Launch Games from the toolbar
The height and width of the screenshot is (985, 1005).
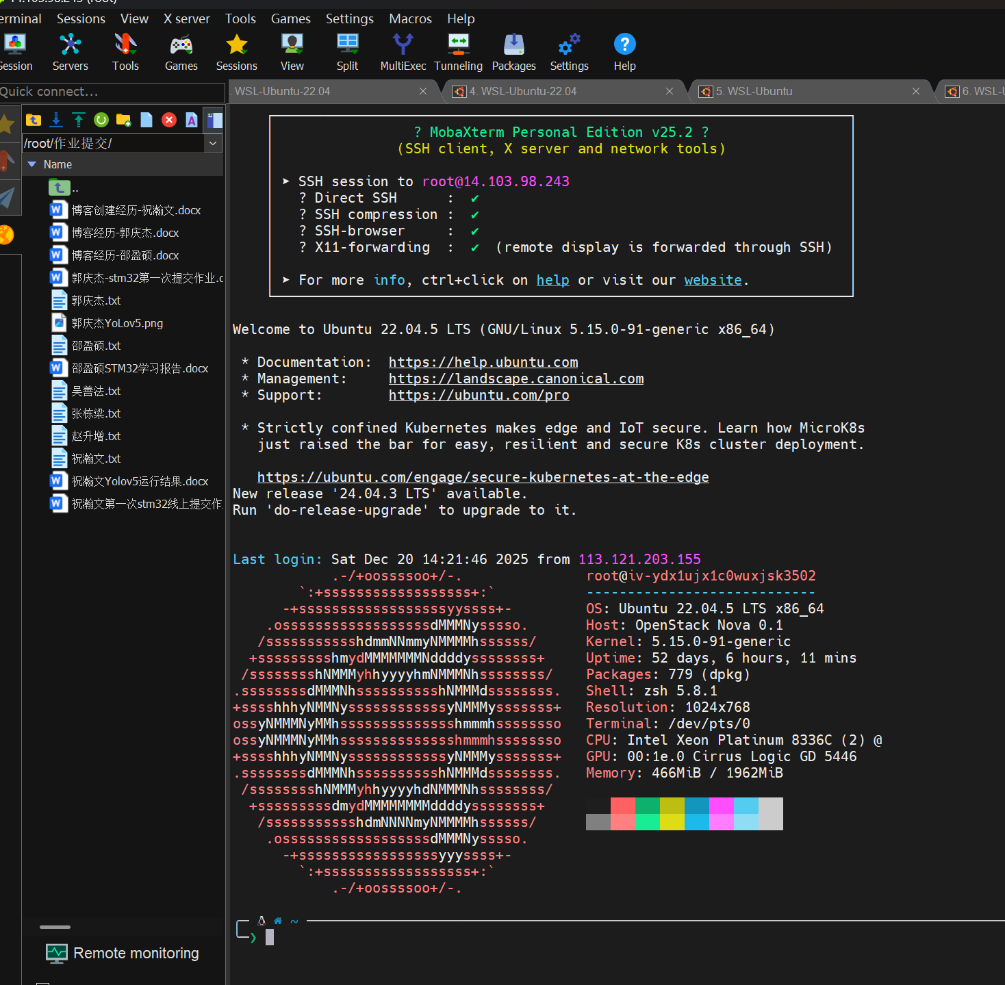pyautogui.click(x=181, y=52)
